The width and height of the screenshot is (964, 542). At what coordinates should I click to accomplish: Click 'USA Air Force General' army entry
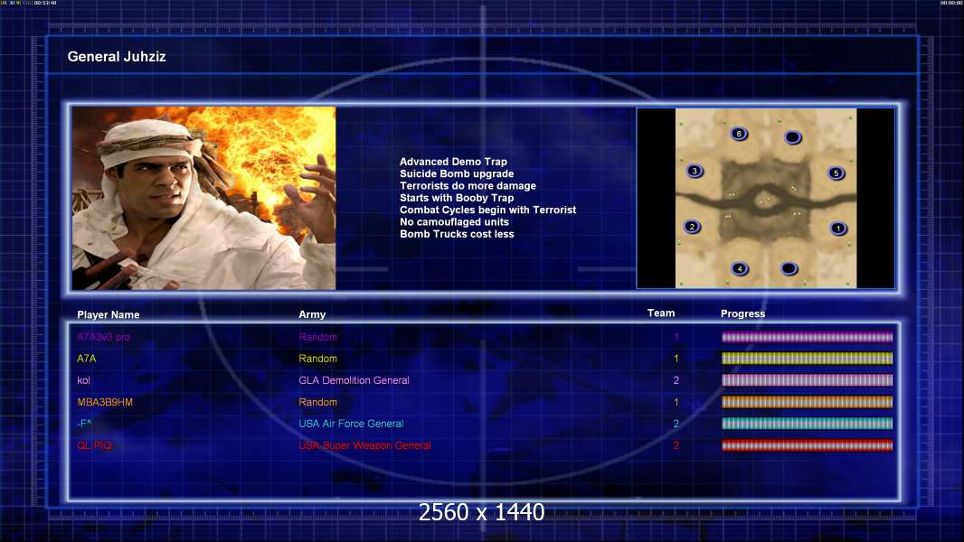(x=351, y=424)
